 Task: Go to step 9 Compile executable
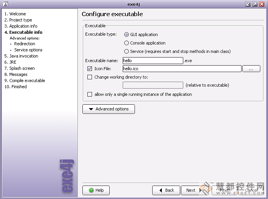point(25,81)
